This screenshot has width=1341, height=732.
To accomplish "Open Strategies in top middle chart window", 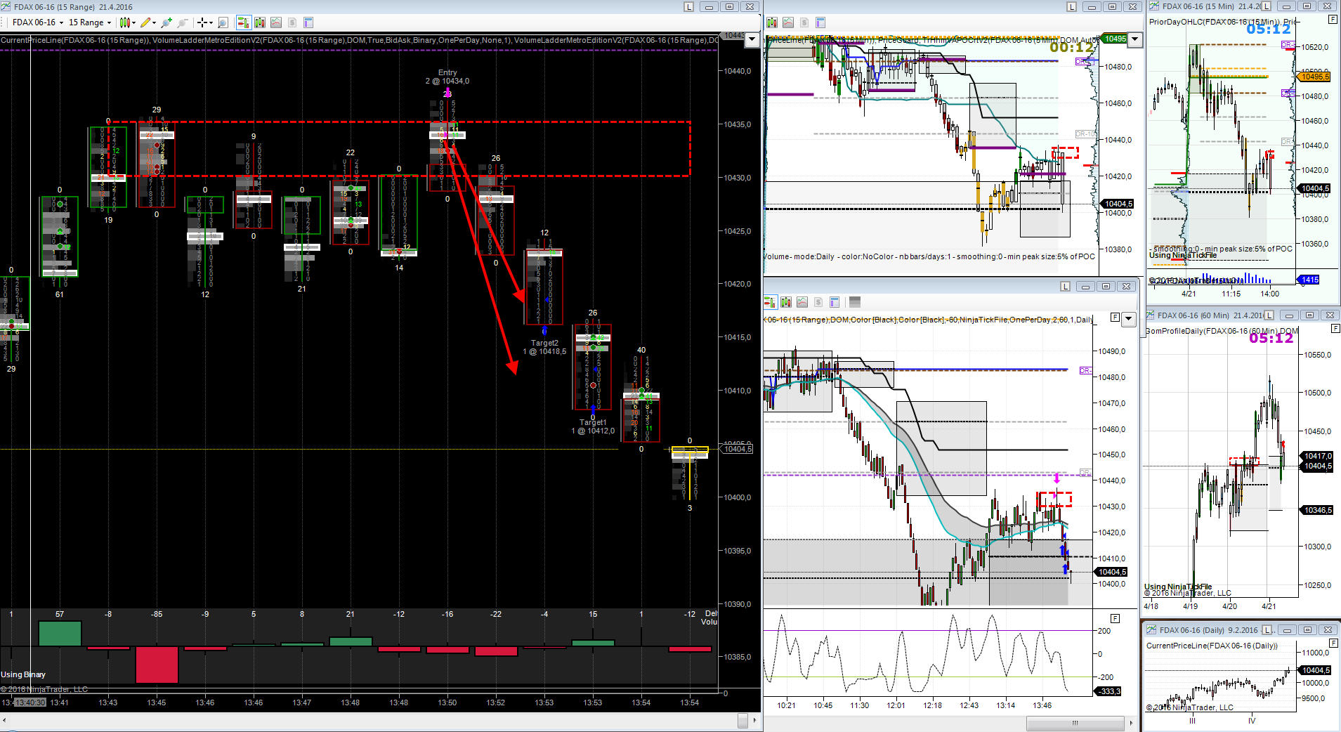I will tap(804, 22).
